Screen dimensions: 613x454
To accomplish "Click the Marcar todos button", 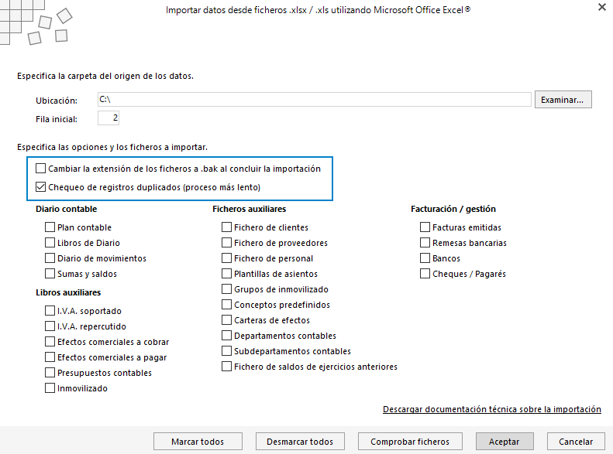I will (x=198, y=442).
